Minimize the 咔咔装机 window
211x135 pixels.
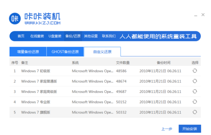[x=196, y=16]
